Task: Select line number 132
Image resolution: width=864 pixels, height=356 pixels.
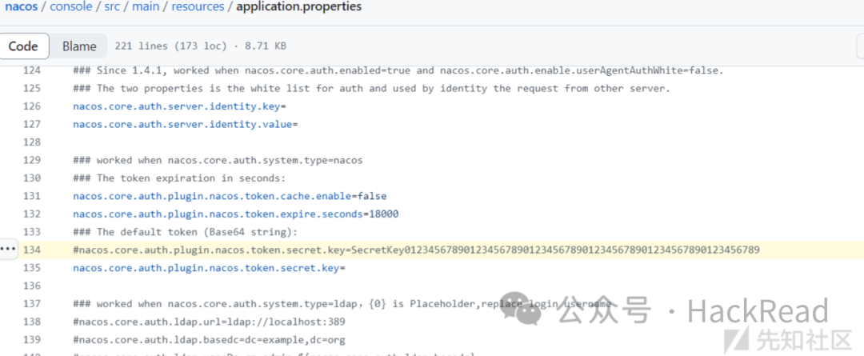Action: (31, 214)
